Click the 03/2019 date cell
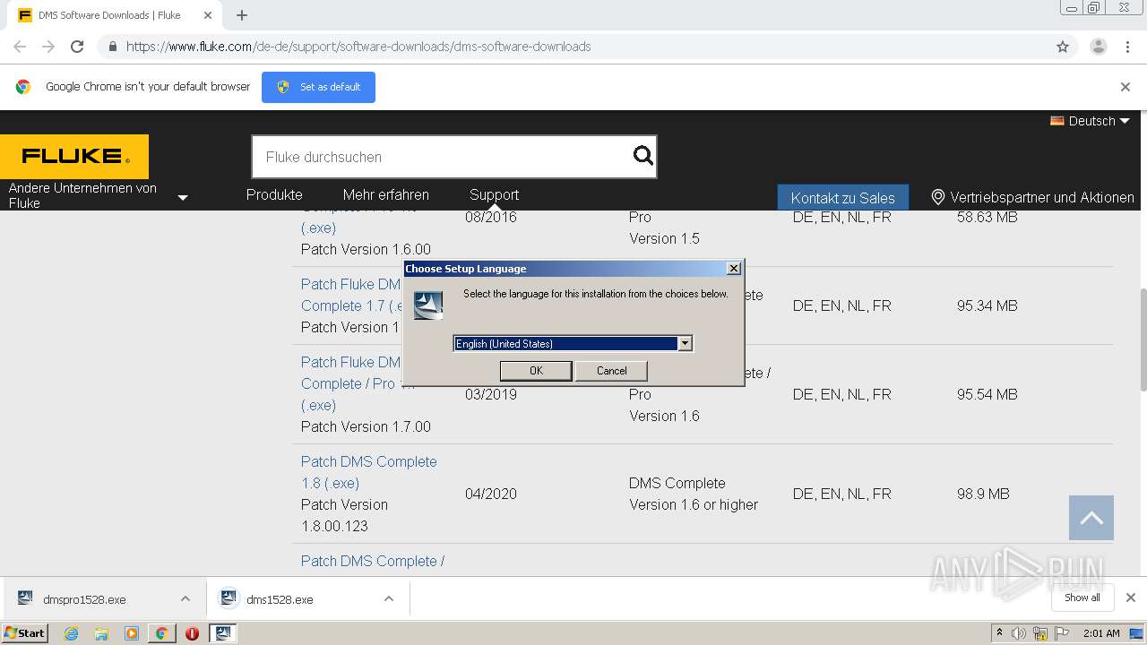This screenshot has height=645, width=1147. click(491, 394)
